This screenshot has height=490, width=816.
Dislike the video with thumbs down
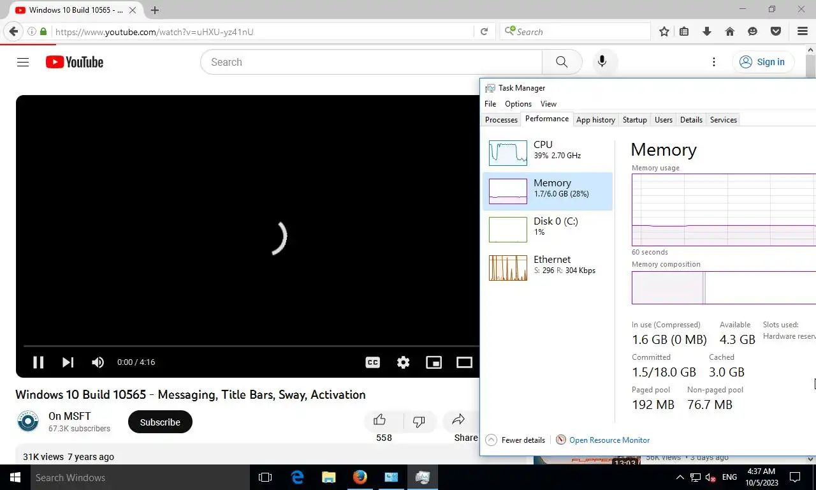(x=419, y=421)
